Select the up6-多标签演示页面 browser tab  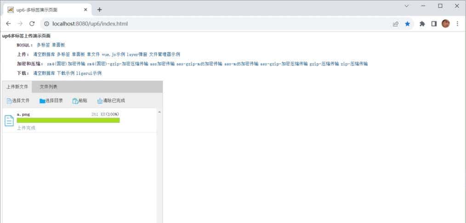pyautogui.click(x=47, y=10)
